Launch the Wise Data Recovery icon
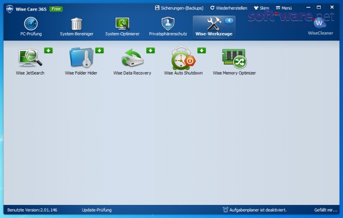 point(132,58)
